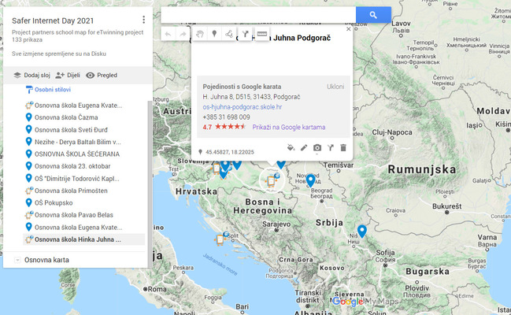Select the draw line tool
This screenshot has height=315, width=511.
pyautogui.click(x=229, y=34)
